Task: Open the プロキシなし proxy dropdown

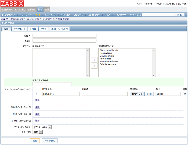Action: point(42,127)
